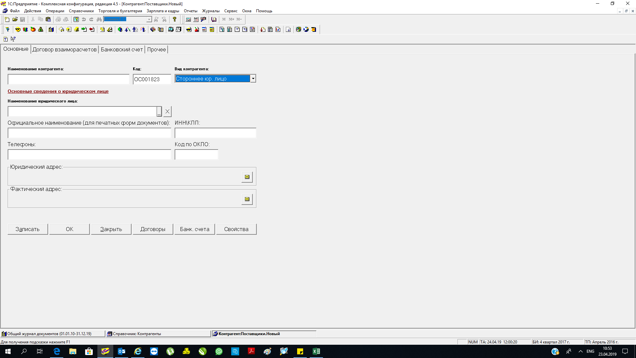
Task: Click the context help arrow-question cursor icon
Action: [x=13, y=39]
